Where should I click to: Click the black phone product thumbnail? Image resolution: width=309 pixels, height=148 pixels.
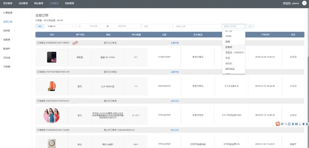pos(52,57)
